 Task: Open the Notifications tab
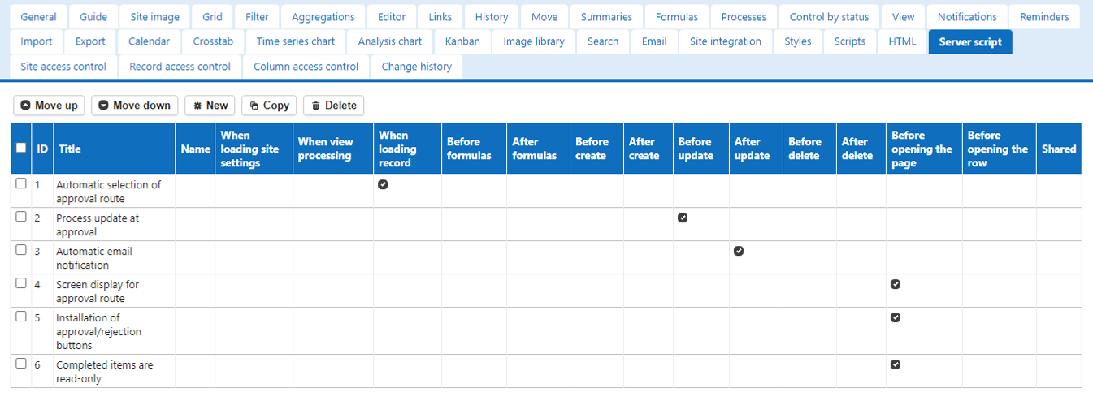(967, 17)
